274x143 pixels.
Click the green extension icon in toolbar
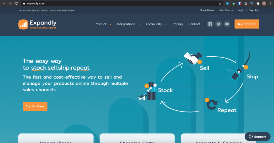pos(233,3)
